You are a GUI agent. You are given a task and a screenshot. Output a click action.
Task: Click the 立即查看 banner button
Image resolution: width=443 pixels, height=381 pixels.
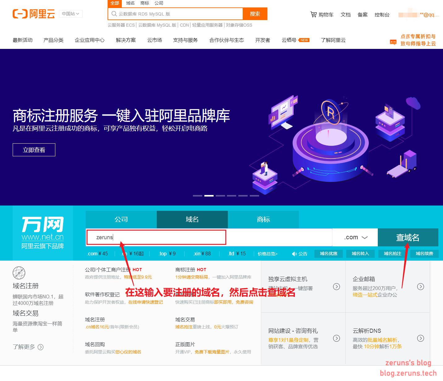(34, 150)
